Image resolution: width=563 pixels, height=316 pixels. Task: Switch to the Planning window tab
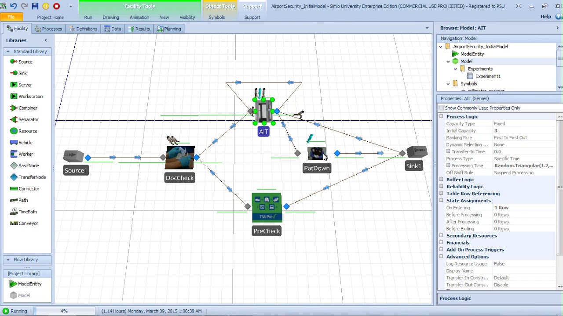[169, 29]
